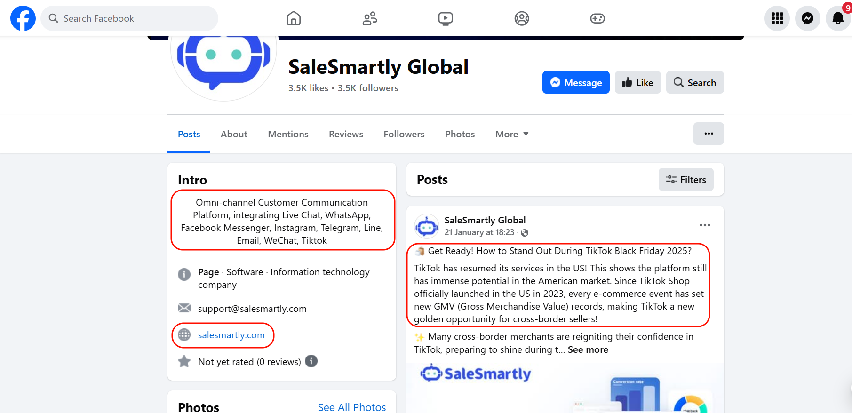Open the nine-dot apps menu icon
The height and width of the screenshot is (413, 852).
(x=777, y=18)
